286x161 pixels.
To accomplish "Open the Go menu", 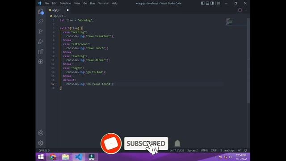I will pos(85,3).
